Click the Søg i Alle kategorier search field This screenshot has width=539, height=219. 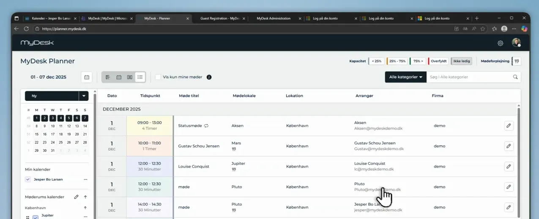[x=469, y=77]
